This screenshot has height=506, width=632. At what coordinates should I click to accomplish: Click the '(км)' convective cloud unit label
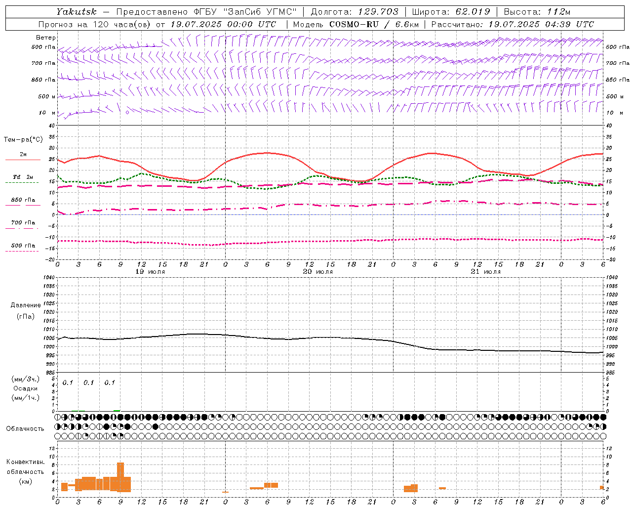click(26, 481)
